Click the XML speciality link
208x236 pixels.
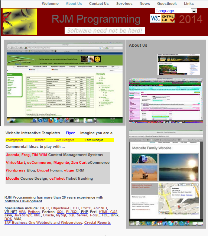pyautogui.click(x=37, y=215)
